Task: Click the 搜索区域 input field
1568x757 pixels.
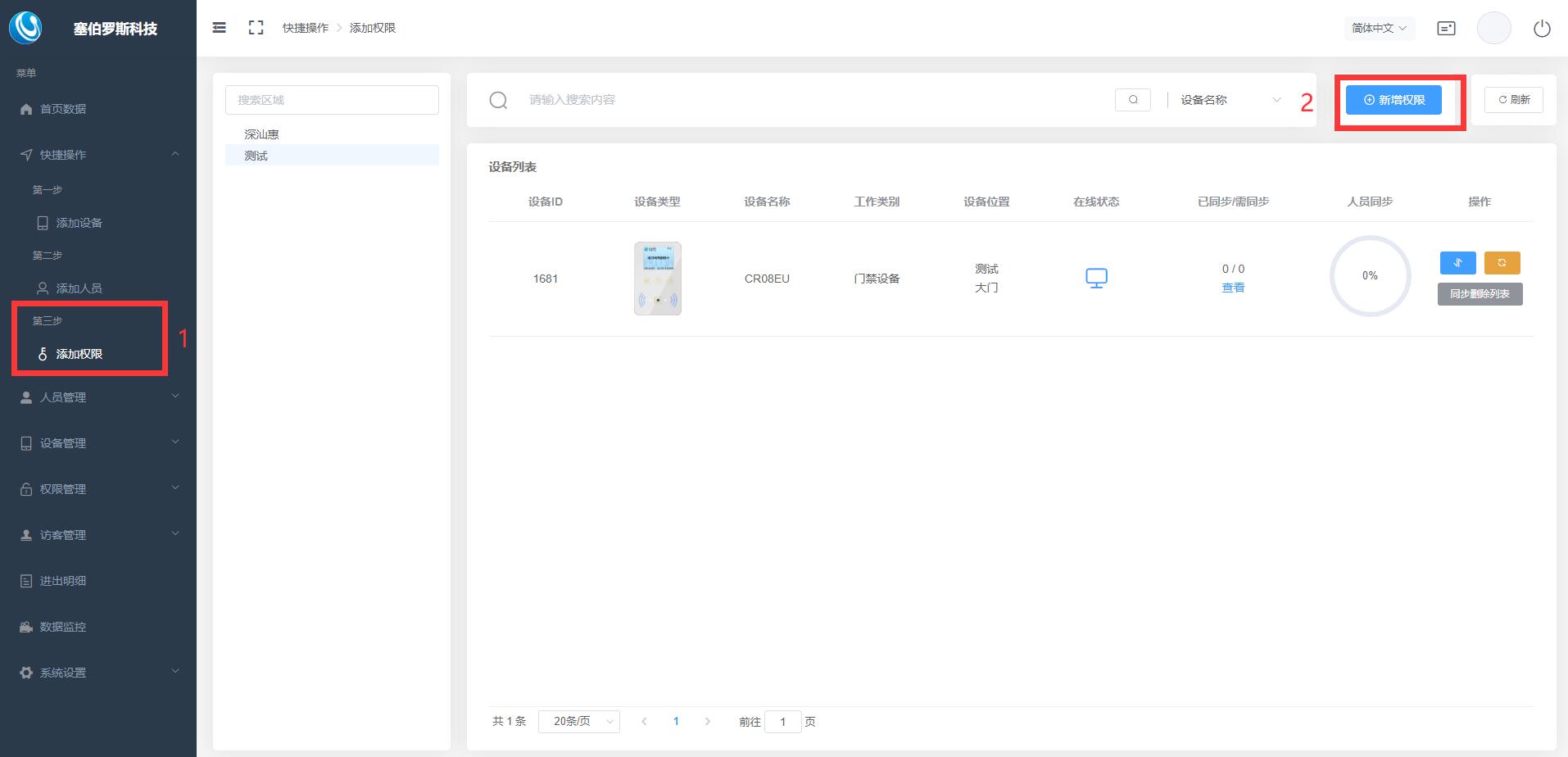Action: (x=332, y=100)
